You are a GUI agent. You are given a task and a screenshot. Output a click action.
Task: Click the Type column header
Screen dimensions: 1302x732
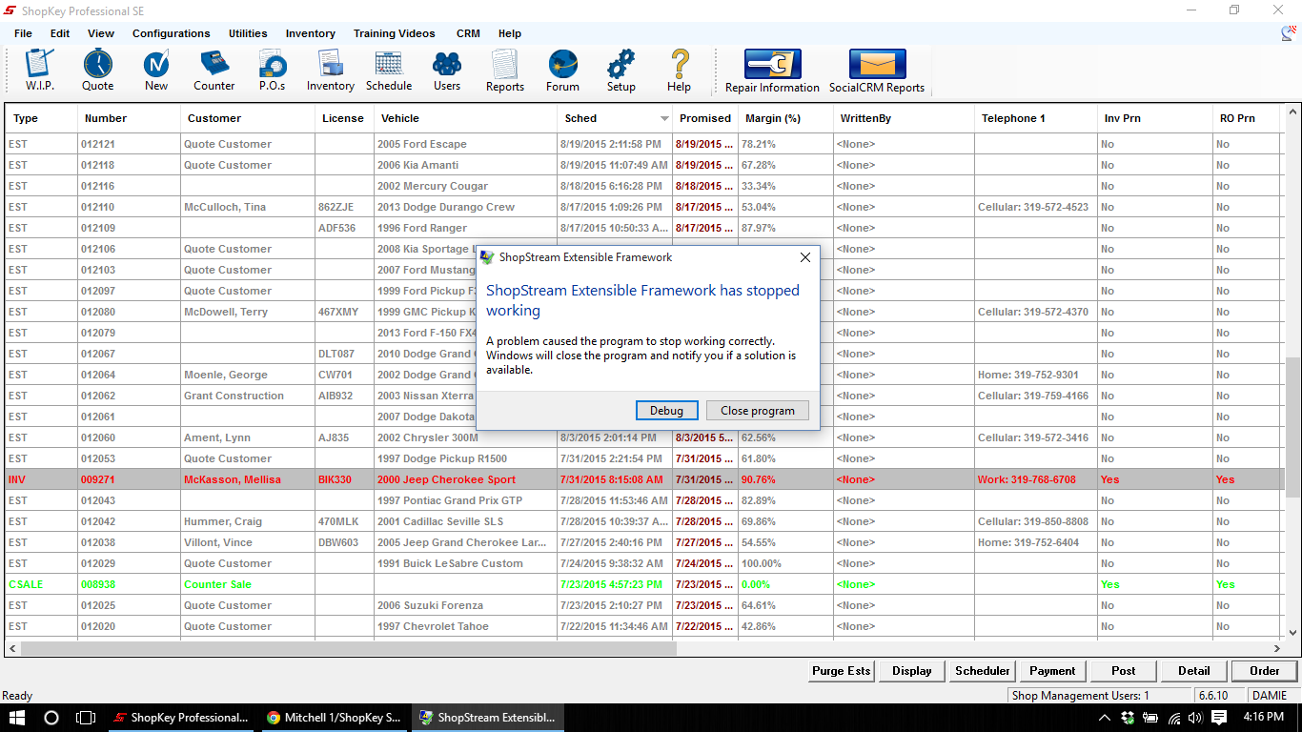pos(41,118)
